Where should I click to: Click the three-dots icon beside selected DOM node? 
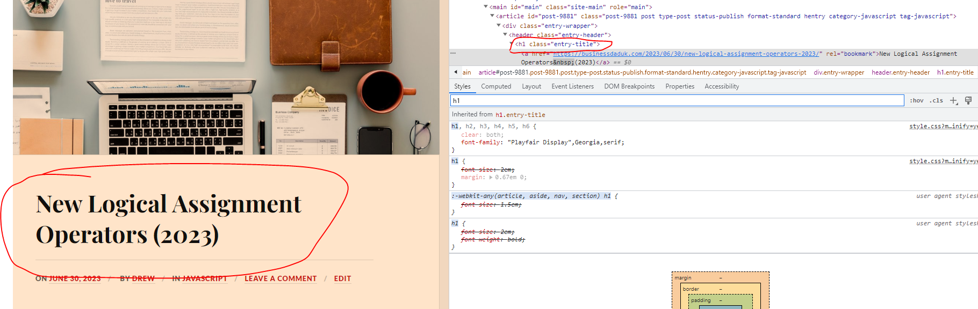[453, 53]
